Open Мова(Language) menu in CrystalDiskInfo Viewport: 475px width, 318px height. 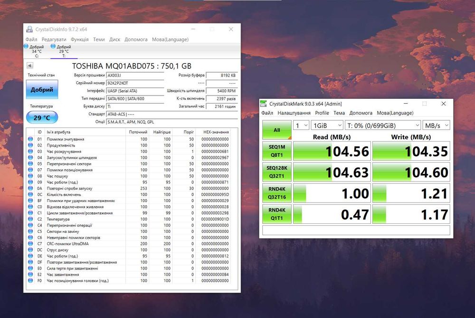click(x=170, y=39)
